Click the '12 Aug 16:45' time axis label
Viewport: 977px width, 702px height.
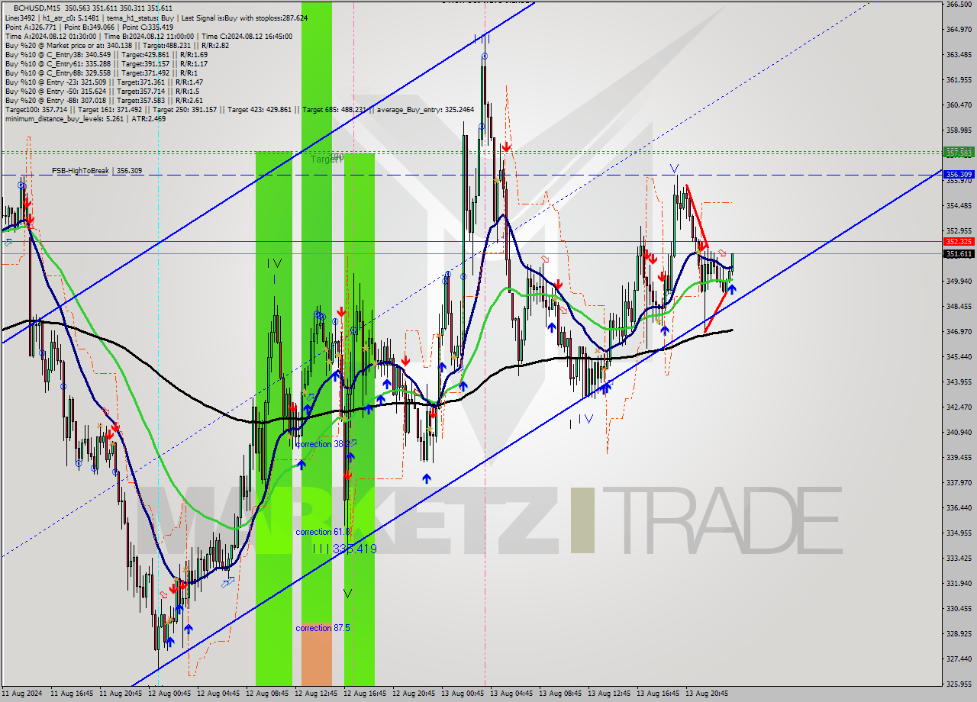[365, 694]
